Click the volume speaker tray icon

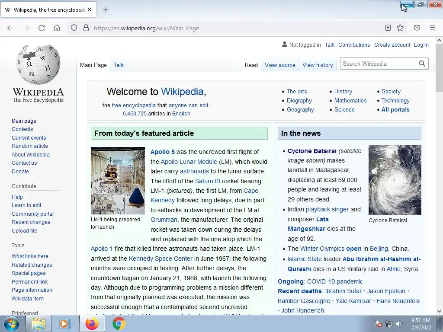399,324
